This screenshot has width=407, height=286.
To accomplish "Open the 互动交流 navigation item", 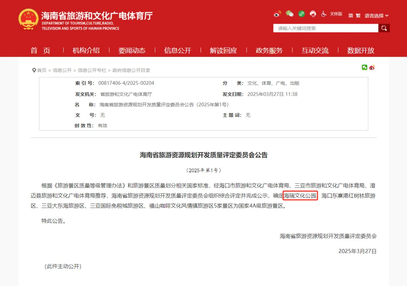I will coord(315,50).
